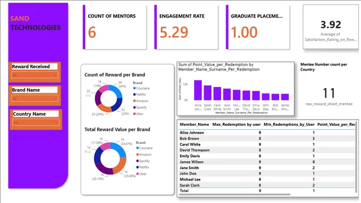Screen dimensions: 361x203
Task: Select the Carol White bar in the bar chart
Action: pos(217,94)
